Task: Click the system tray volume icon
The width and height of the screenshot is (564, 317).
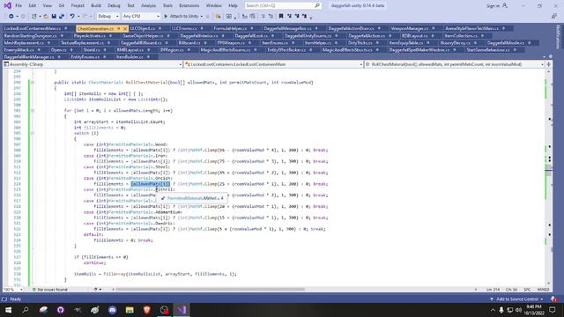Action: tap(518, 310)
